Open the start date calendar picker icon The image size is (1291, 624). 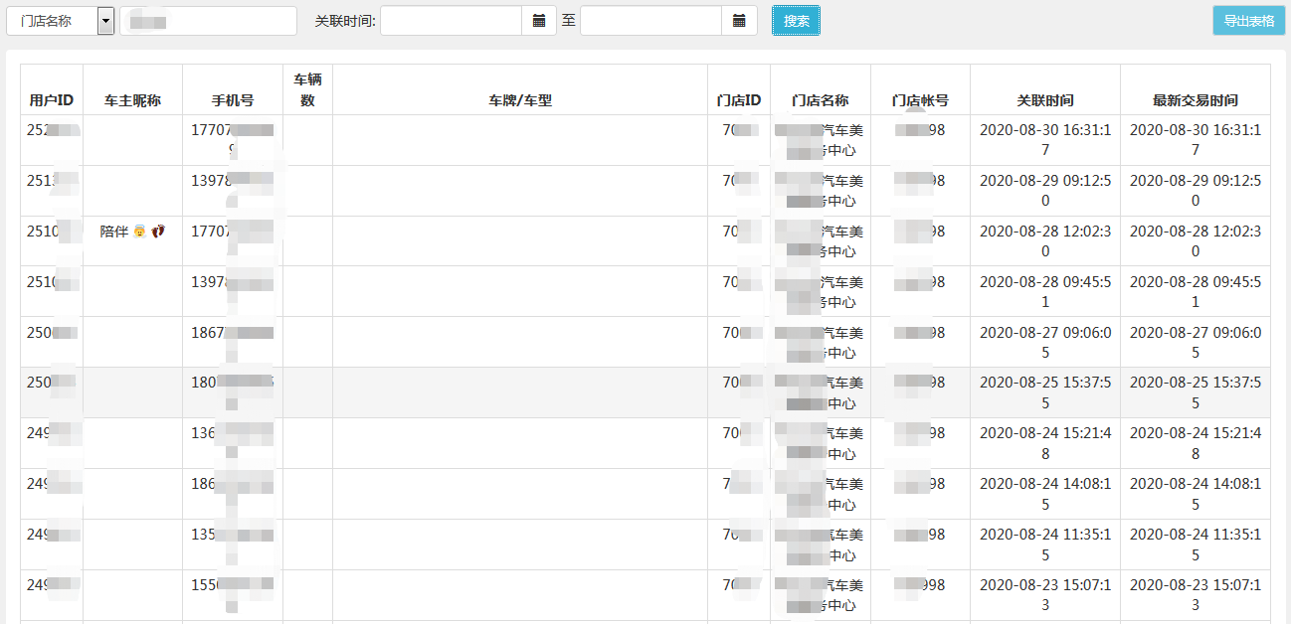point(538,21)
